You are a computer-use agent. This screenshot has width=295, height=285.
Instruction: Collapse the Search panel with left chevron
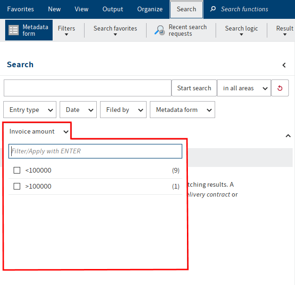(284, 65)
